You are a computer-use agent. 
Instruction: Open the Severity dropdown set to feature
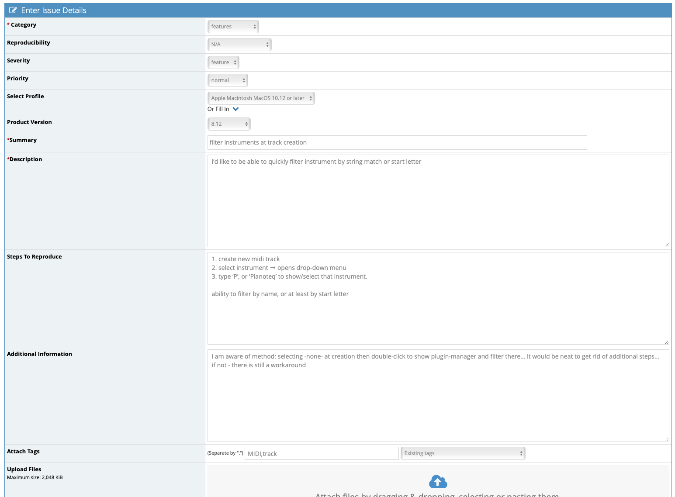pos(223,62)
